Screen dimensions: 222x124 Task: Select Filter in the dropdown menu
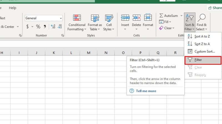203,60
